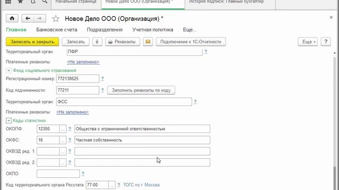Open ФСС платежные реквизиты Не заполнено link
Image resolution: width=339 pixels, height=190 pixels.
[73, 112]
